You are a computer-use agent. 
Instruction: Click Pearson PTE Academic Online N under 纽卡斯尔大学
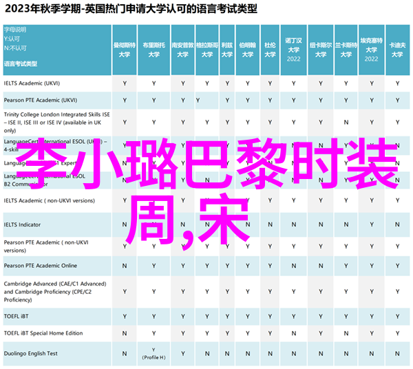[x=321, y=266]
